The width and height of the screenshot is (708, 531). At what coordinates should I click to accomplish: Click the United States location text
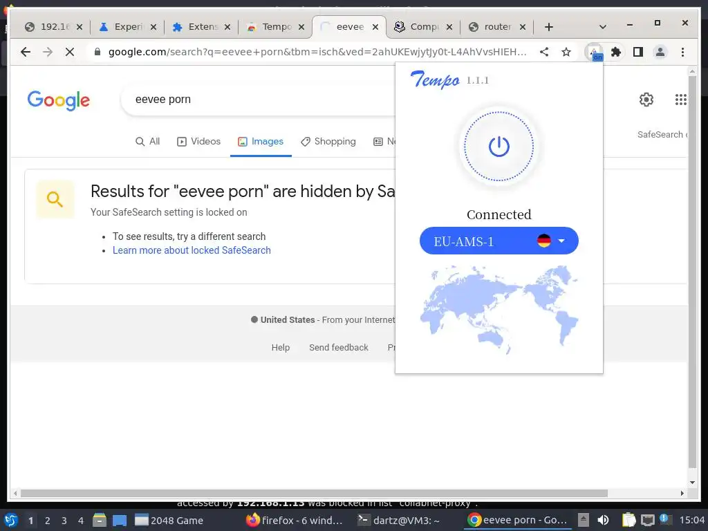[x=287, y=319]
